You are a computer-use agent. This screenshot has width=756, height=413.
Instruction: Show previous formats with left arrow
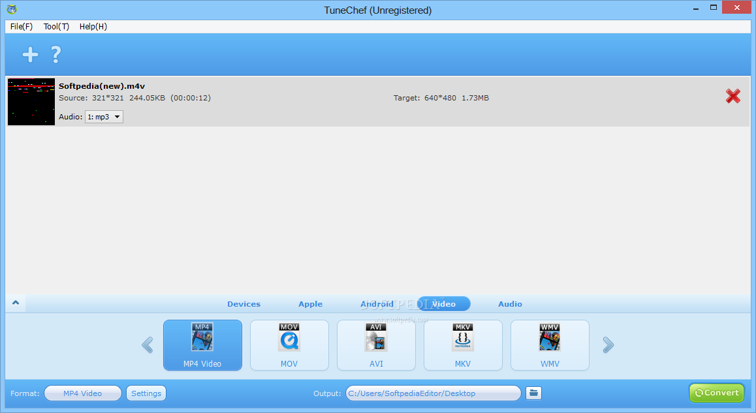[x=148, y=345]
